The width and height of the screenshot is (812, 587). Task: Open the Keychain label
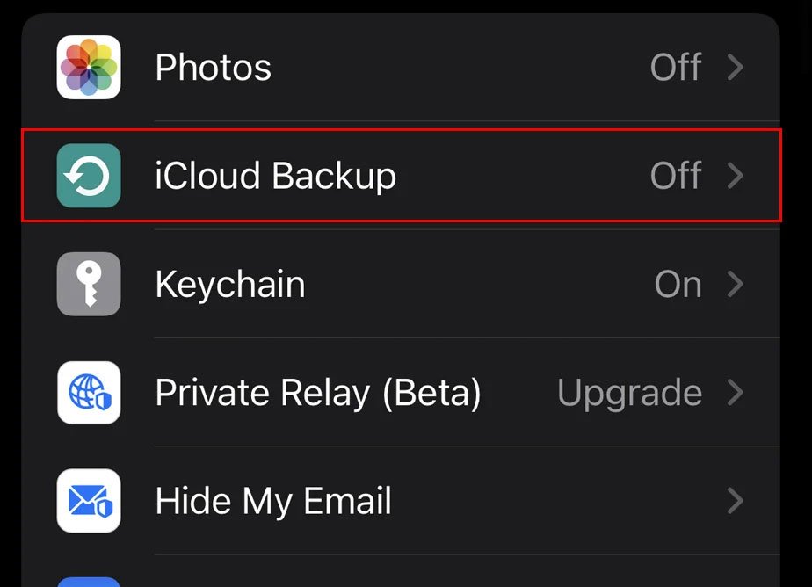230,285
